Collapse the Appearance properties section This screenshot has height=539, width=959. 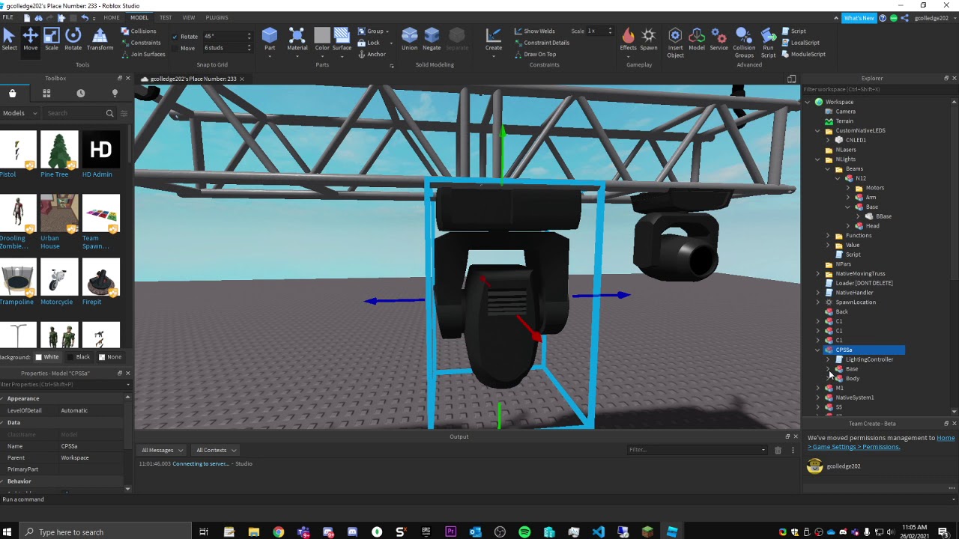(2, 398)
